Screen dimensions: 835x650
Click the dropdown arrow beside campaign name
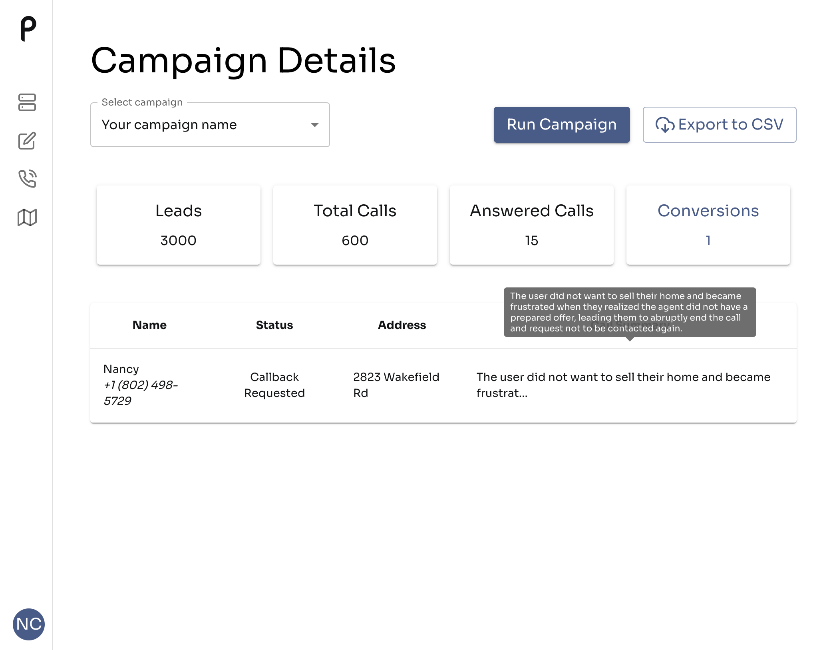click(x=315, y=125)
